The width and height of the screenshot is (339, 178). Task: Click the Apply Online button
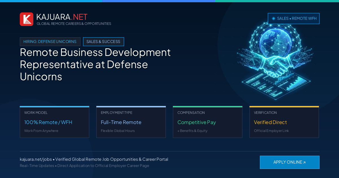pyautogui.click(x=290, y=162)
